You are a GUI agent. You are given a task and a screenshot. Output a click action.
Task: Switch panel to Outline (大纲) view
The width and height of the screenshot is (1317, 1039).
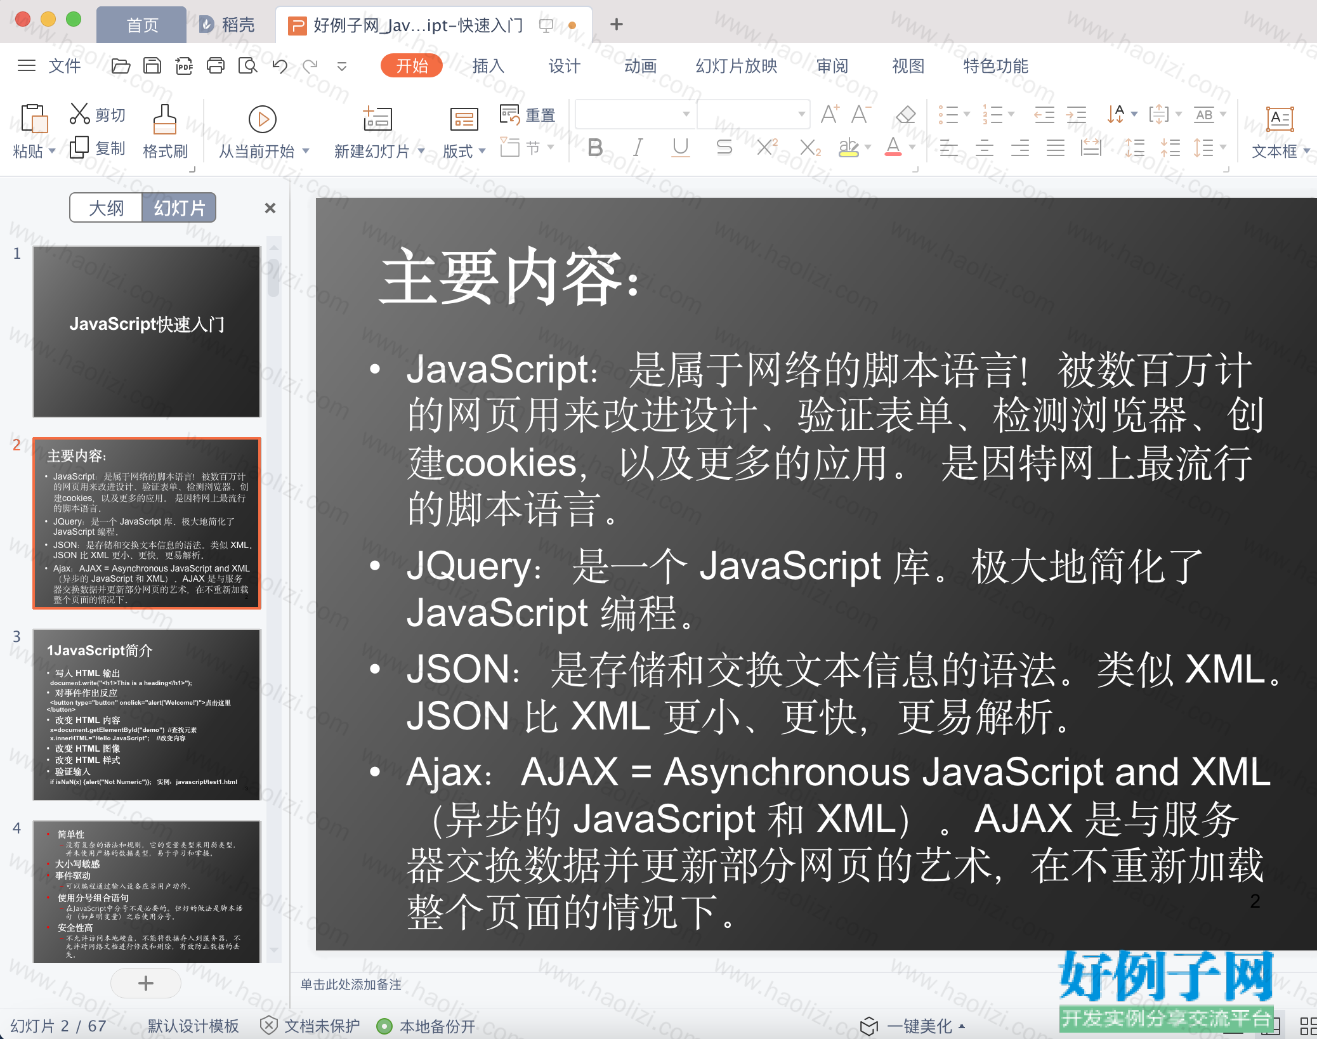(x=106, y=207)
